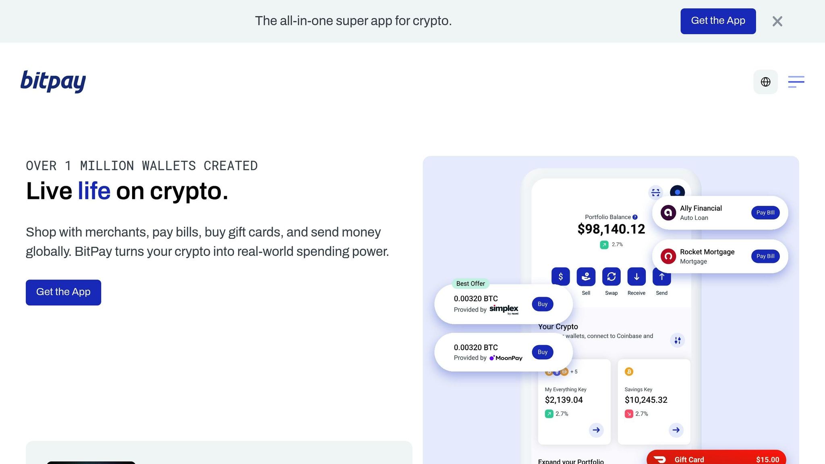Click Get the App in the top banner
This screenshot has width=825, height=464.
pos(718,21)
